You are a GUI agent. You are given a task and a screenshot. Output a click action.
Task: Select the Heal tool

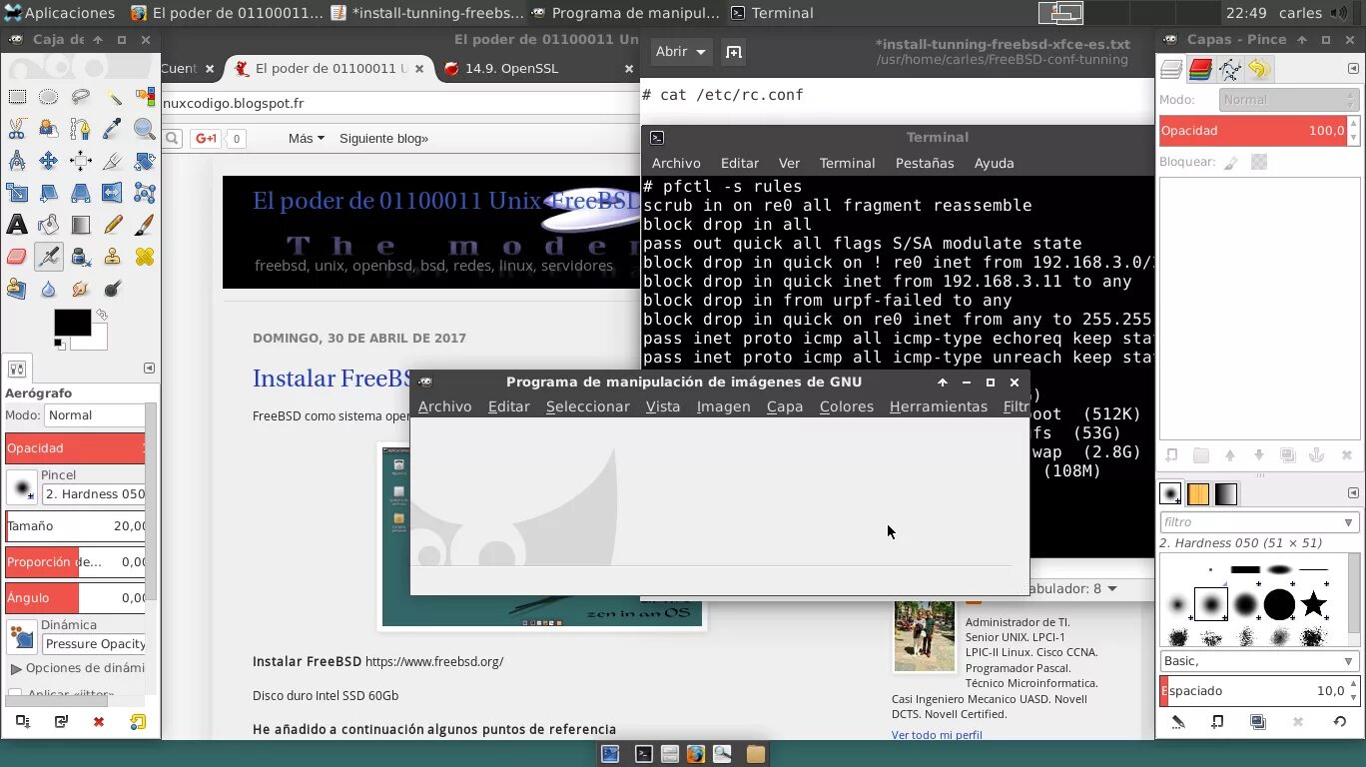(x=145, y=257)
